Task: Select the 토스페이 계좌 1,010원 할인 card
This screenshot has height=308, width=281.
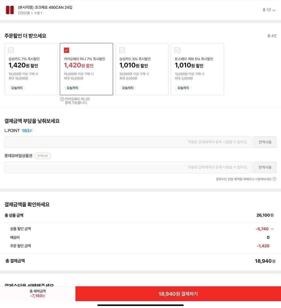Action: 197,69
